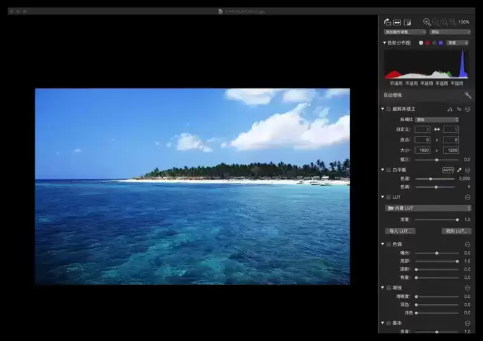The image size is (483, 341).
Task: Reset 白平衡 section with its circle icon
Action: (x=468, y=170)
